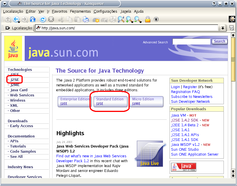Open the Configurações menu

pos(105,11)
